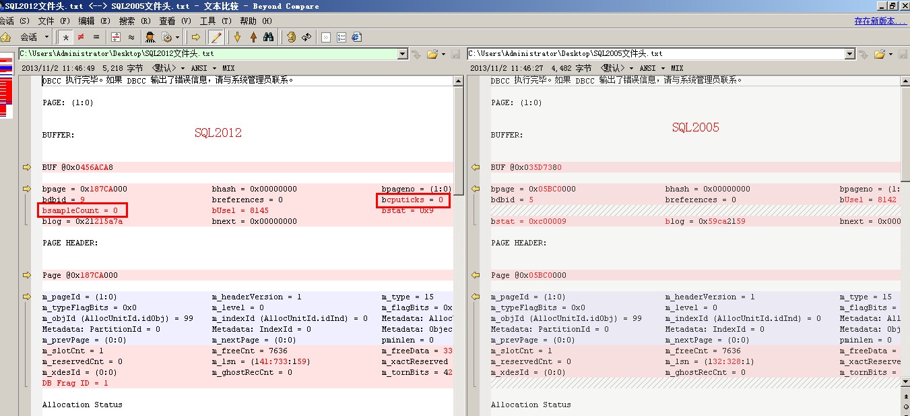This screenshot has width=910, height=416.
Task: Open the left pane's browse folder icon
Action: (x=432, y=54)
